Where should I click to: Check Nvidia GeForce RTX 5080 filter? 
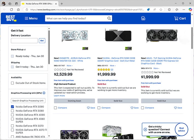pyautogui.click(x=12, y=111)
